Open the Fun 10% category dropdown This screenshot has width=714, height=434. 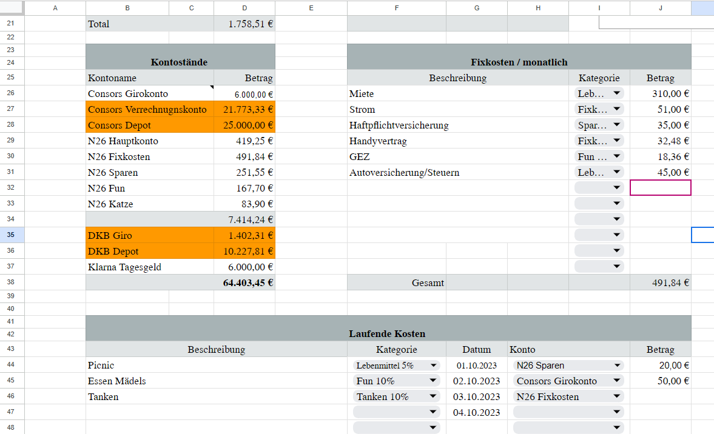point(396,381)
